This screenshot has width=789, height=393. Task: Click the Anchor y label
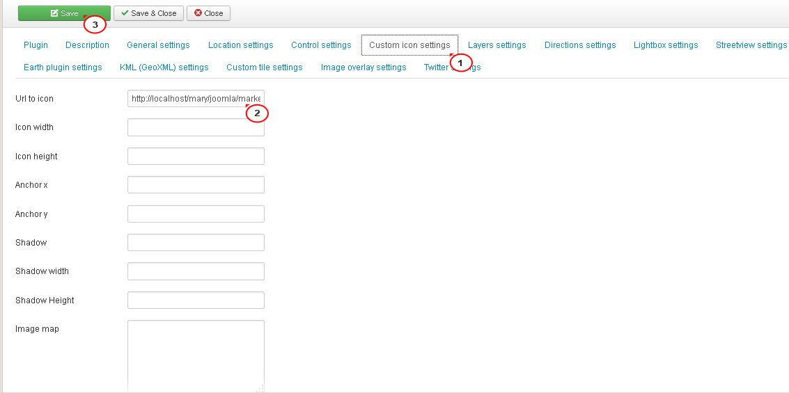[x=32, y=214]
